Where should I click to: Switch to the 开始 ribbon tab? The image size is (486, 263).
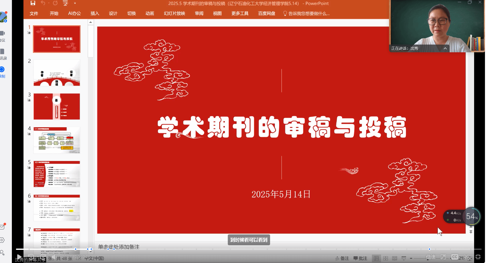tap(54, 13)
